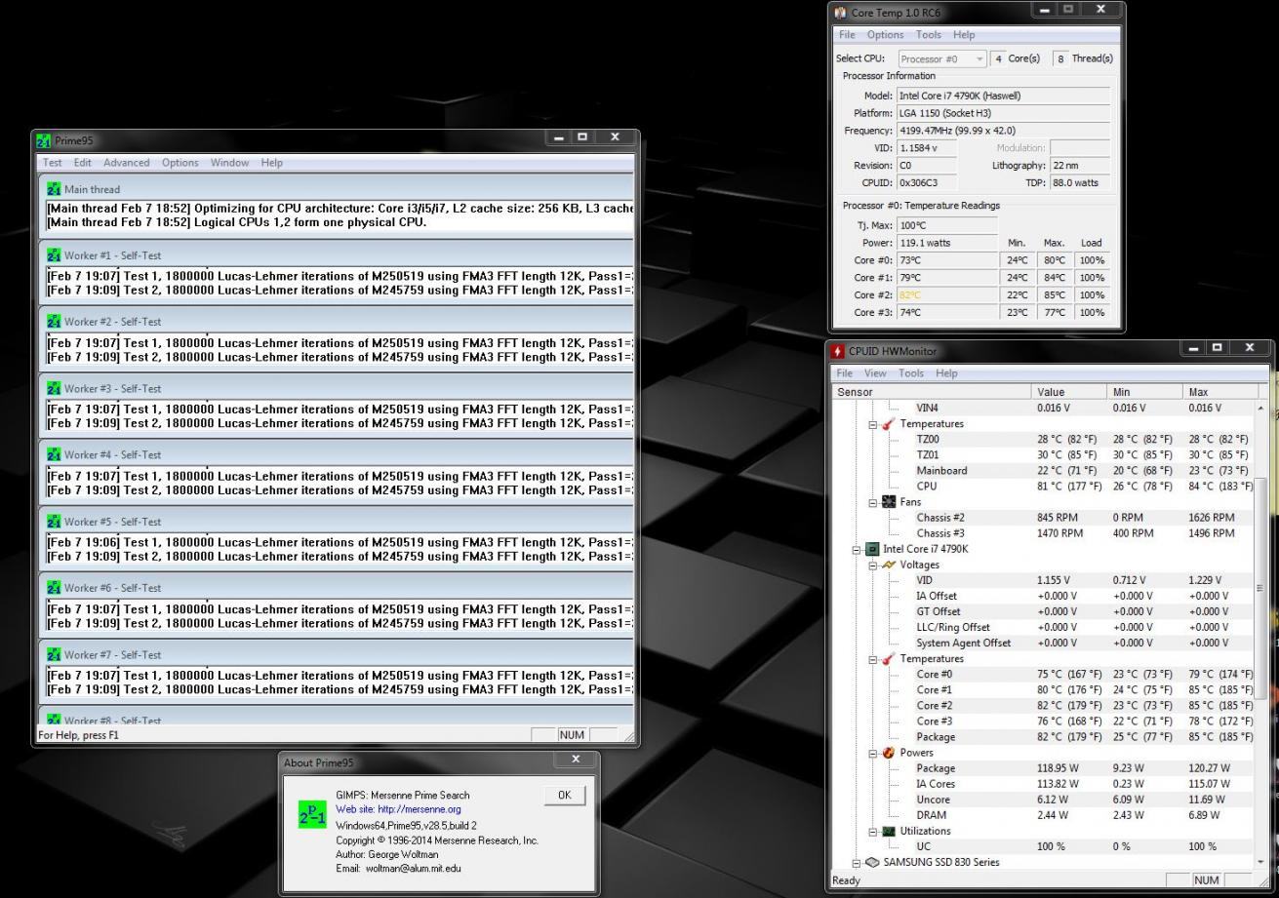This screenshot has height=898, width=1279.
Task: Click the Sensor column header in HWMonitor
Action: (933, 391)
